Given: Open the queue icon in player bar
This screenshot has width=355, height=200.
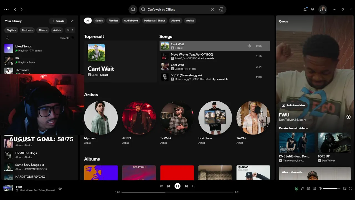Looking at the screenshot, I should [x=308, y=188].
